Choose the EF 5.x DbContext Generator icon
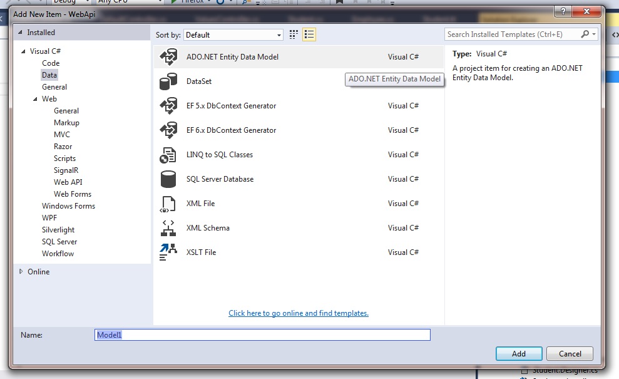619x379 pixels. (168, 106)
